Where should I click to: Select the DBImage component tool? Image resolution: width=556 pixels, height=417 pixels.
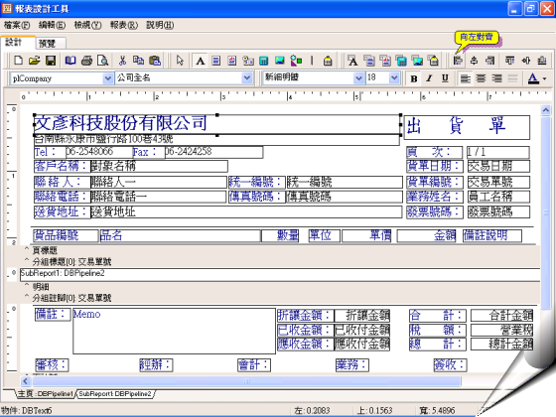point(417,61)
